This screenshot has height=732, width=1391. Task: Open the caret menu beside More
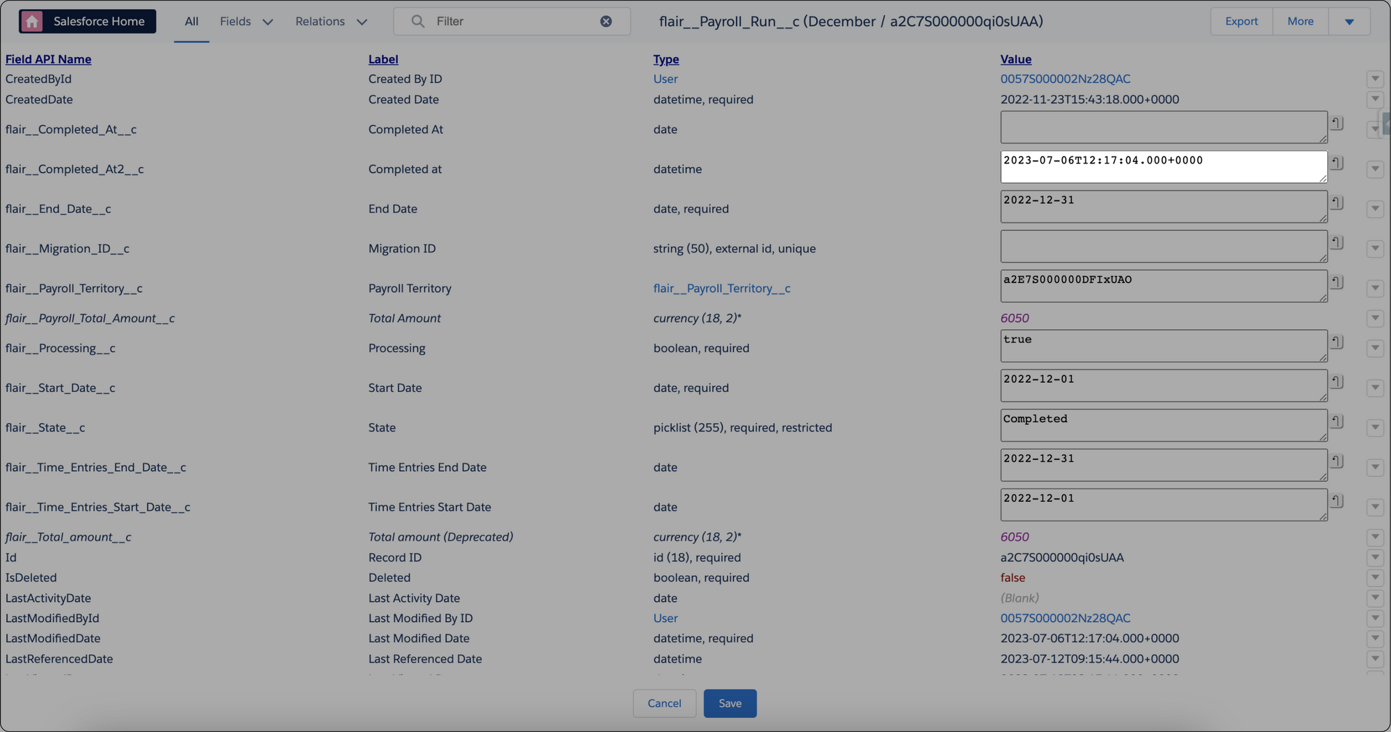[1349, 22]
